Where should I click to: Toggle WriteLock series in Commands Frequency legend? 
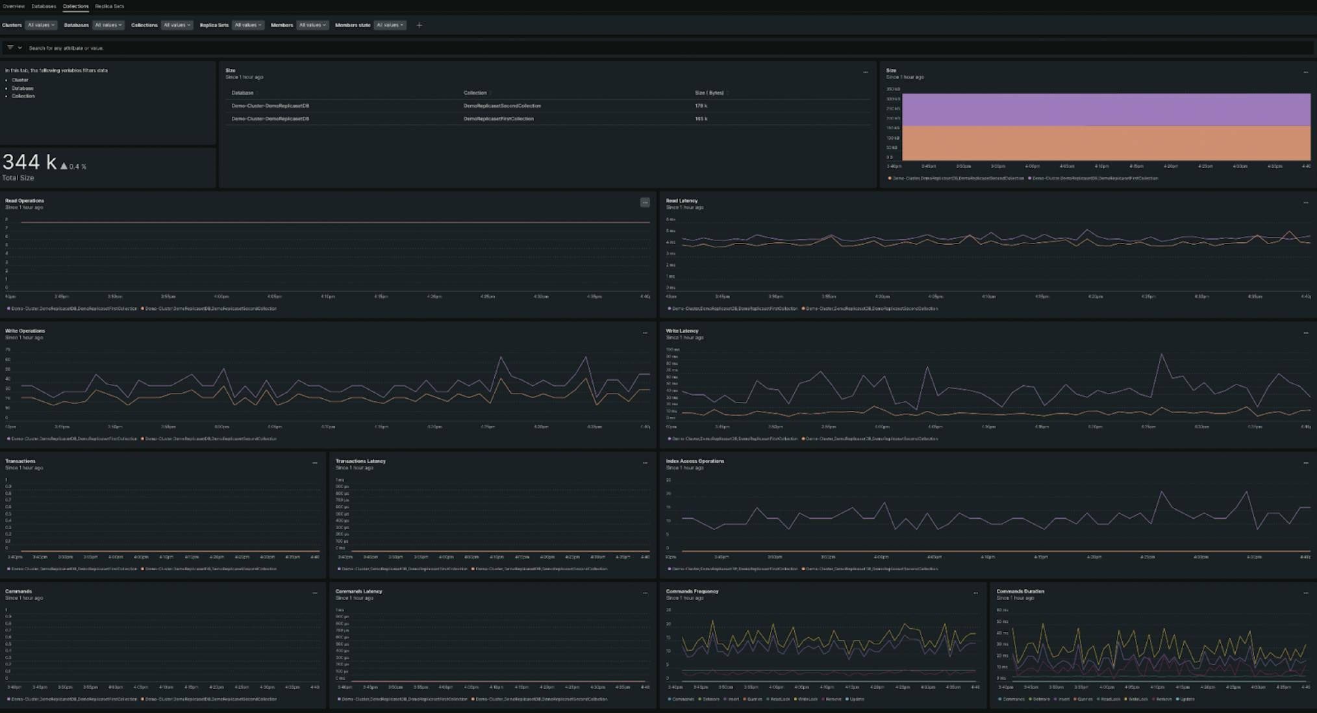point(807,699)
